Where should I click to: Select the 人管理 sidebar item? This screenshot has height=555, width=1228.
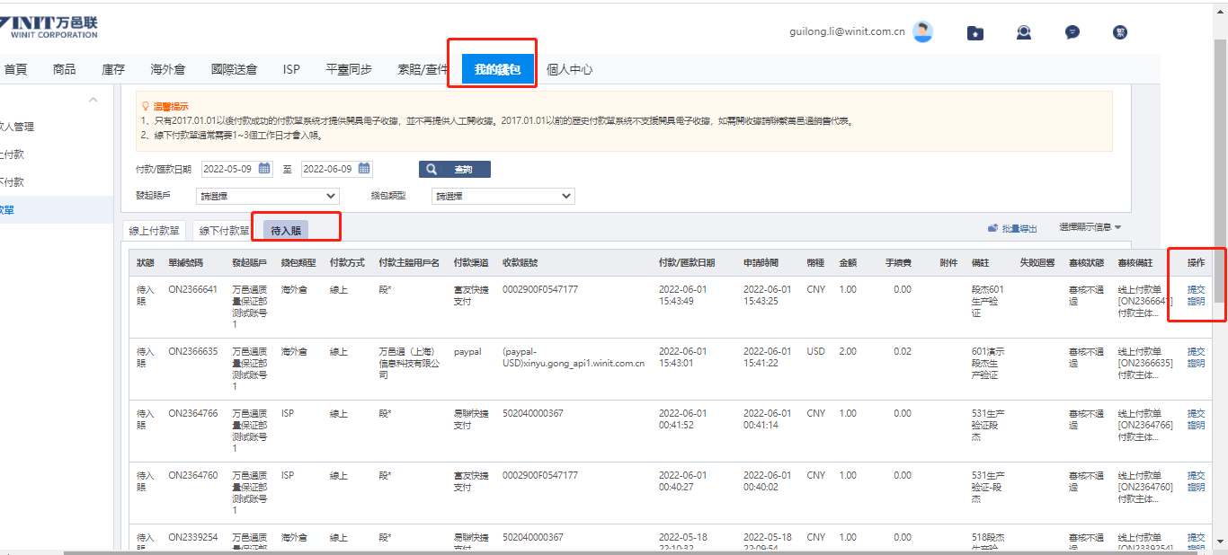click(17, 127)
